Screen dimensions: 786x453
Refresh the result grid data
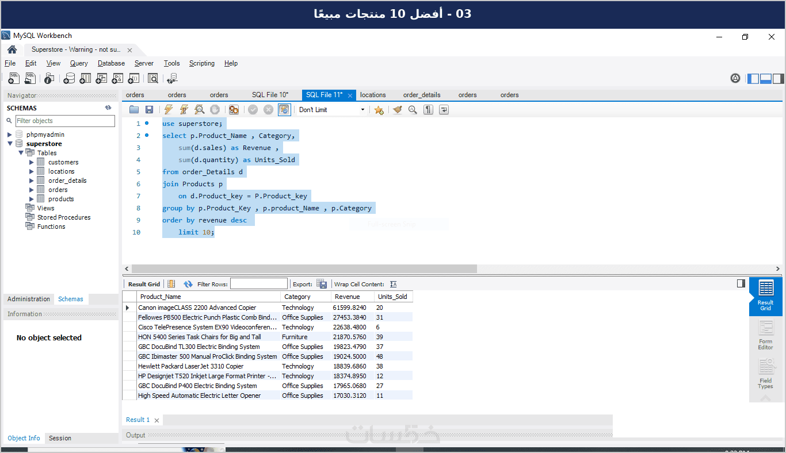tap(188, 284)
